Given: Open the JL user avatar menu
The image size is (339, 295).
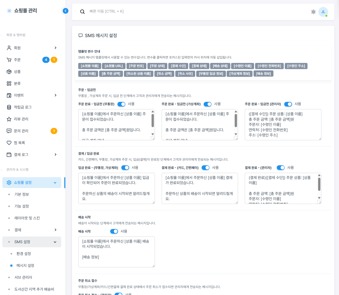Looking at the screenshot, I should pos(323,12).
